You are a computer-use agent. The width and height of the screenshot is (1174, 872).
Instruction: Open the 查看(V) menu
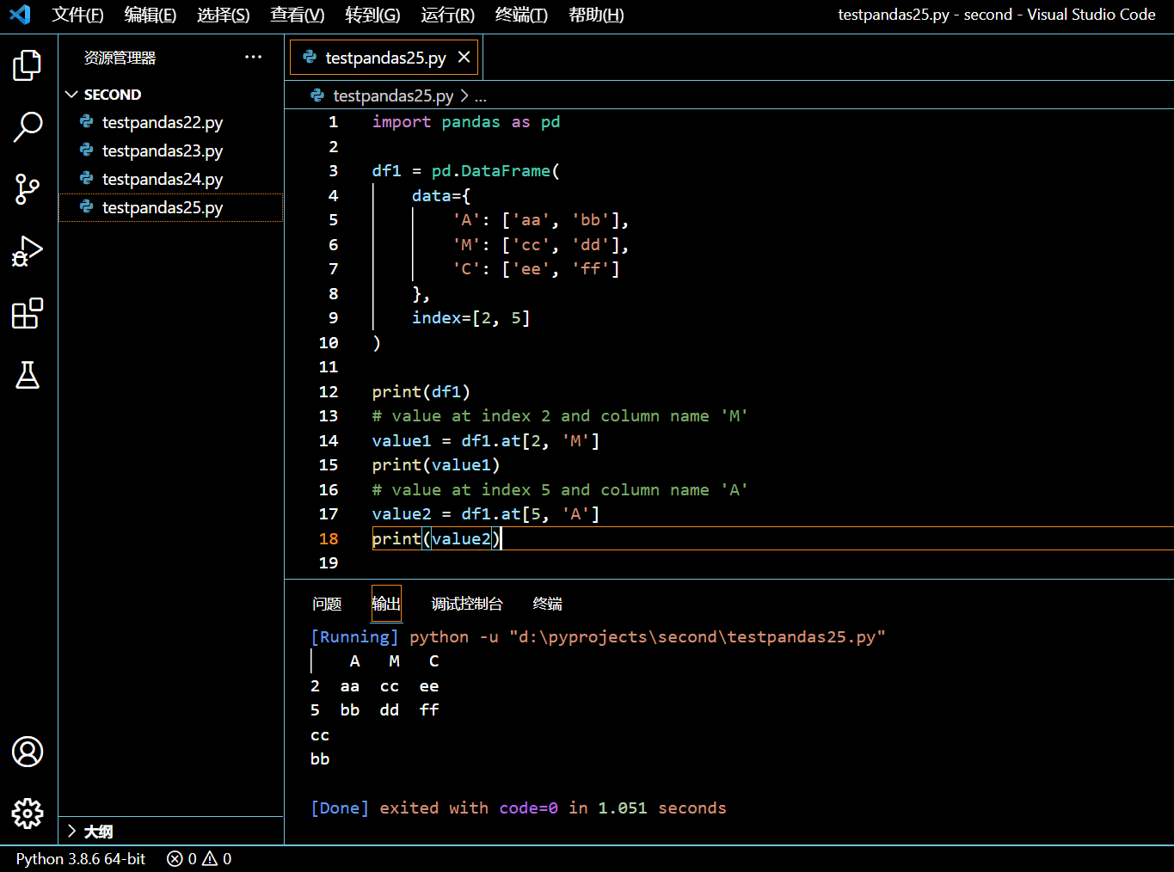[297, 15]
